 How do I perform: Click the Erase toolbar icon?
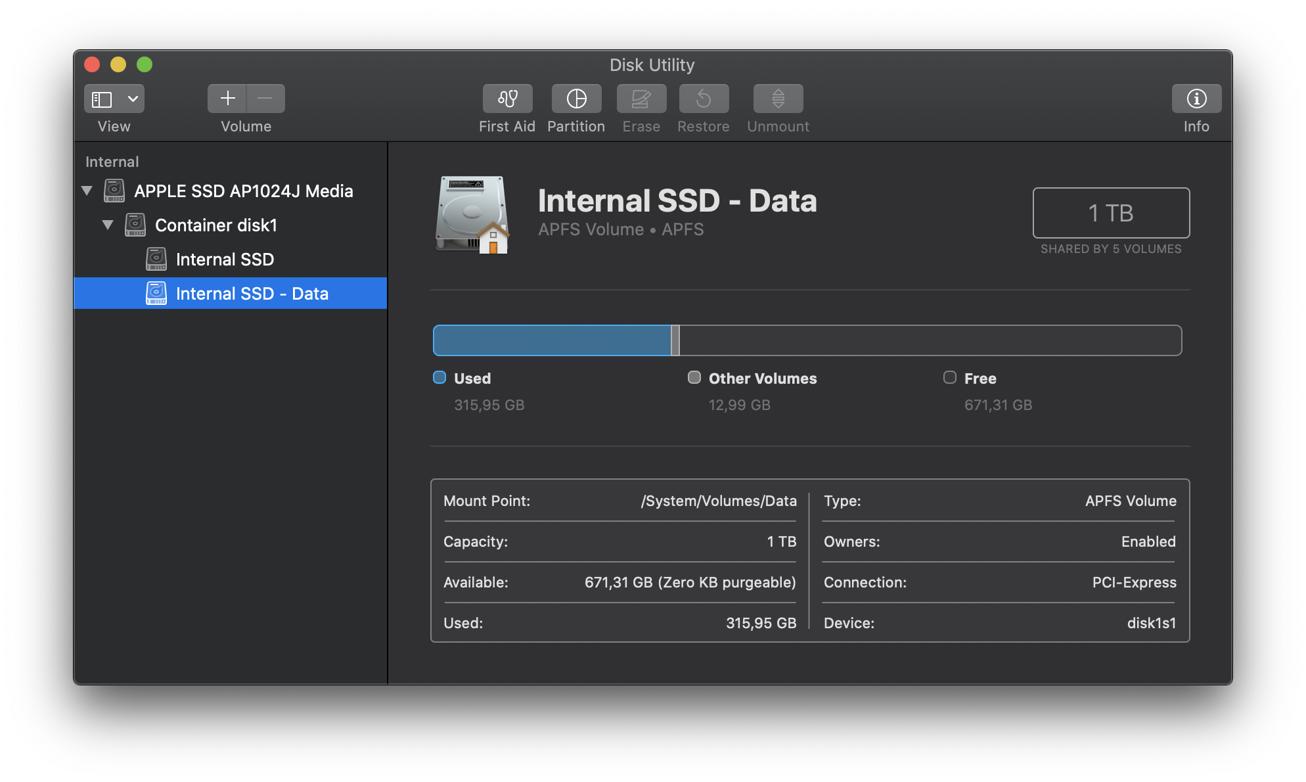point(641,99)
